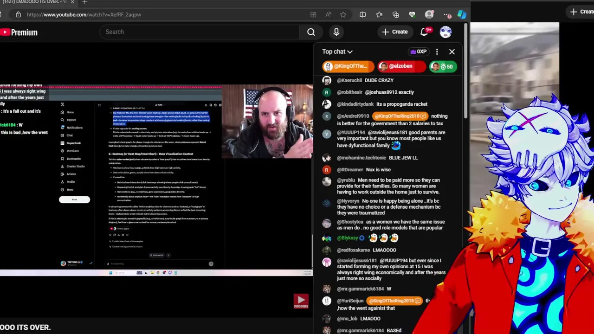
Task: Open Edge Collections
Action: coord(395,14)
